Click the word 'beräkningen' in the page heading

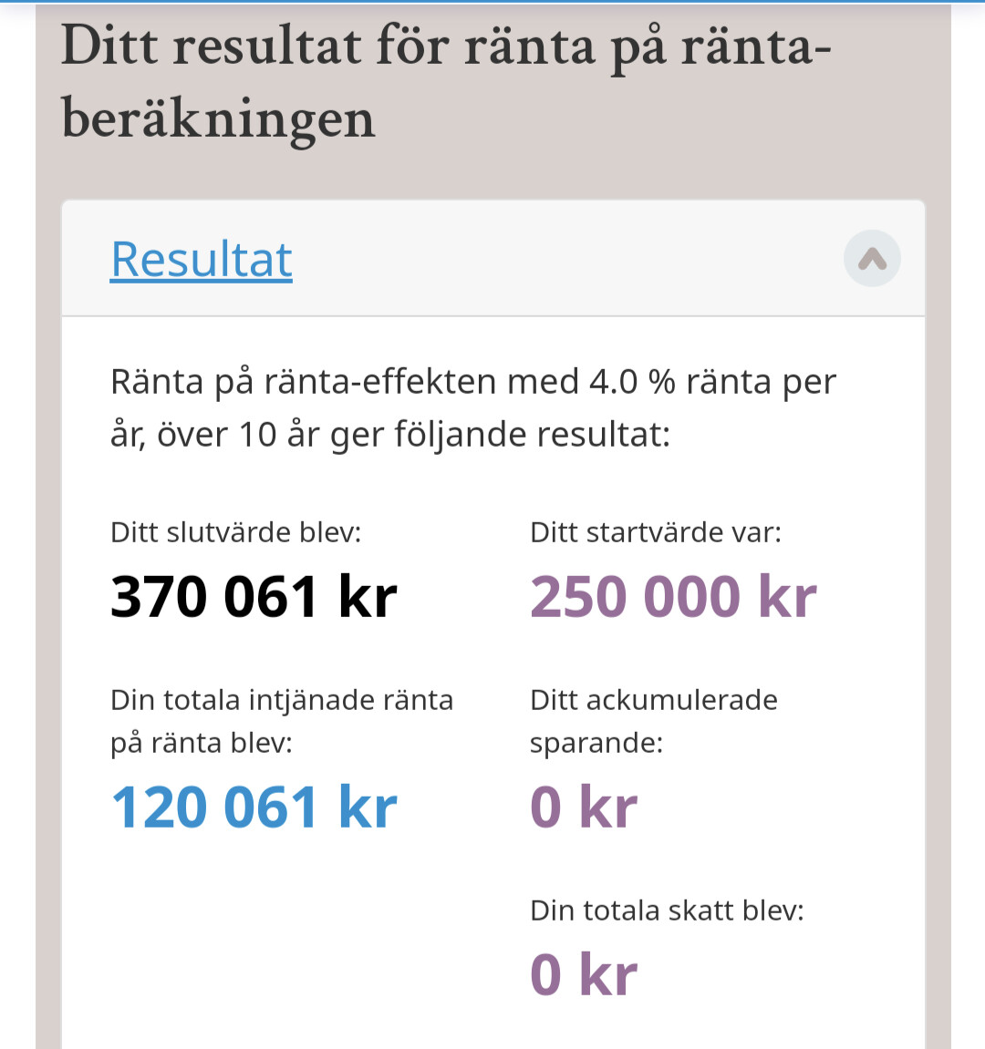[x=218, y=120]
